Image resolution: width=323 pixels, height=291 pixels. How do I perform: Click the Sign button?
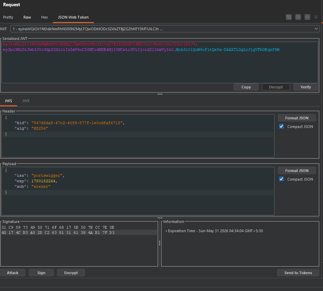click(x=41, y=273)
